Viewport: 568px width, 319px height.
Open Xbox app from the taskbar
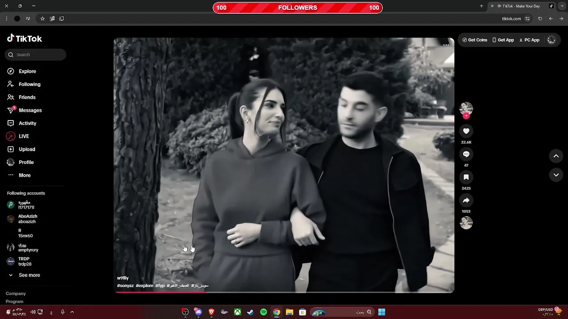point(237,312)
